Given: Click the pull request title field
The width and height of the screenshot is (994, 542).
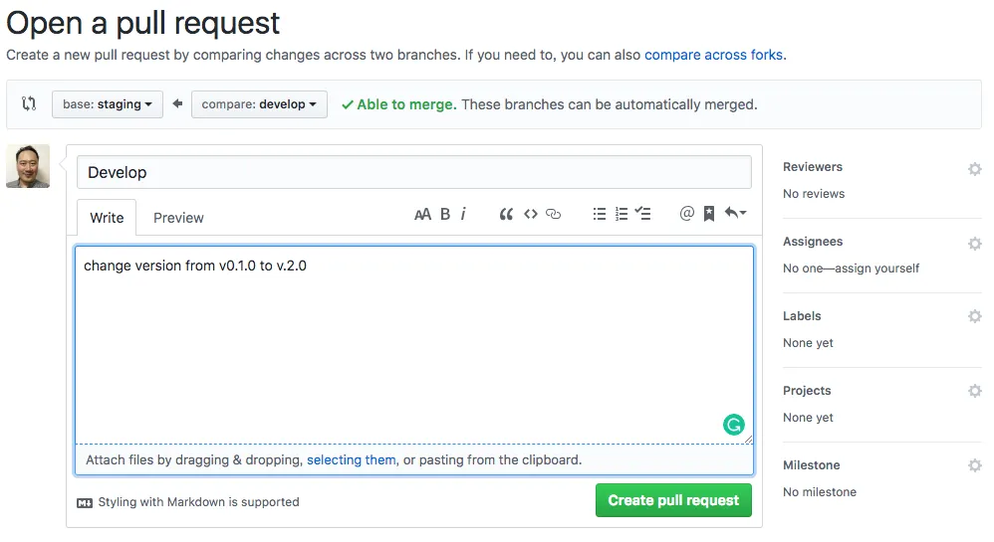Looking at the screenshot, I should (x=413, y=172).
